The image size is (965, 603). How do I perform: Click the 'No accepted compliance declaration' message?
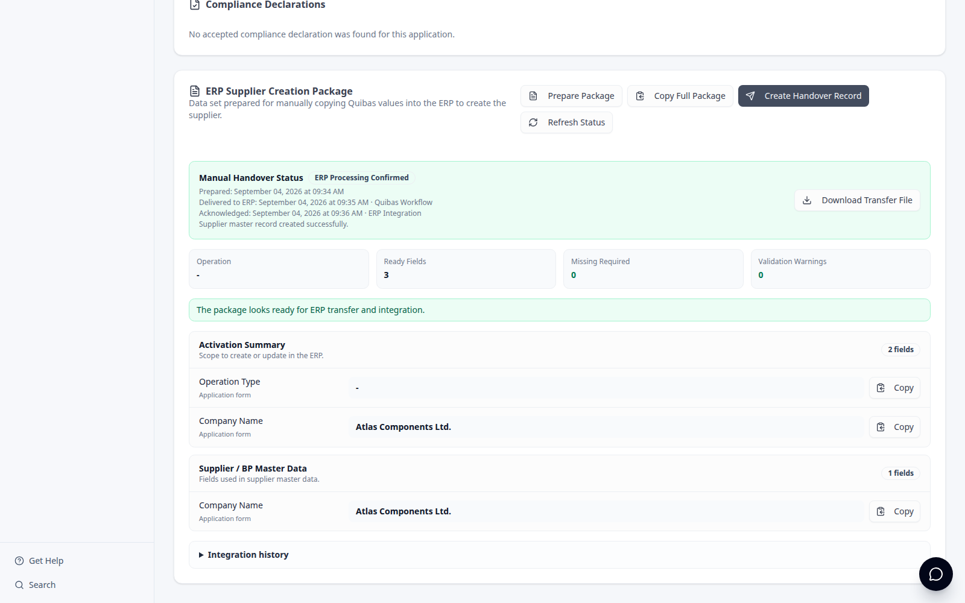pyautogui.click(x=321, y=34)
